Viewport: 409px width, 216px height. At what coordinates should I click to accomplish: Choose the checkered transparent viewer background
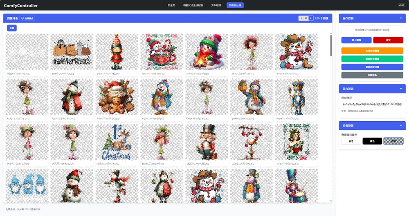tap(393, 141)
